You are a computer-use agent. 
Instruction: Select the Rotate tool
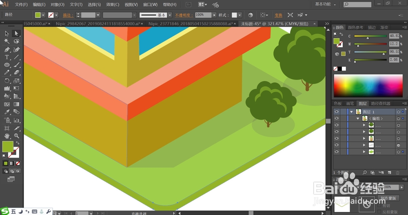click(x=7, y=81)
